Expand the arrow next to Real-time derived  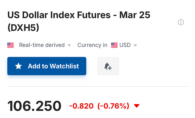(69, 45)
